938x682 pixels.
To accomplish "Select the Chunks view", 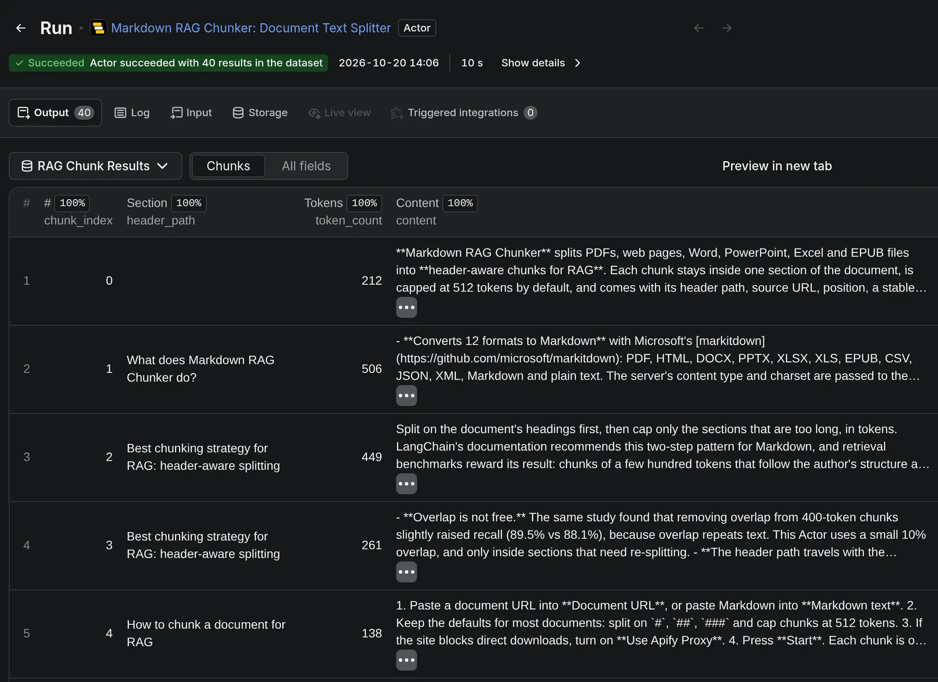I will click(x=228, y=166).
